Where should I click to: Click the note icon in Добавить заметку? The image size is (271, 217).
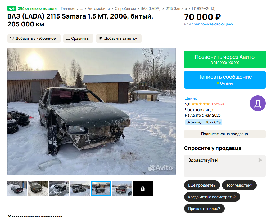[x=101, y=38]
